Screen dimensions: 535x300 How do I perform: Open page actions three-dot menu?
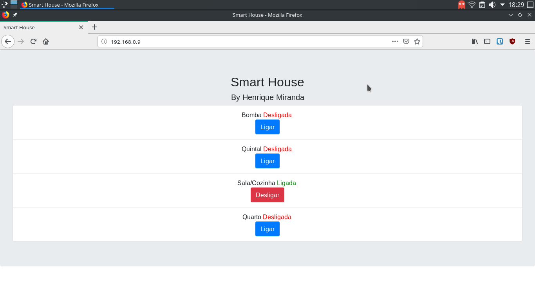tap(395, 41)
